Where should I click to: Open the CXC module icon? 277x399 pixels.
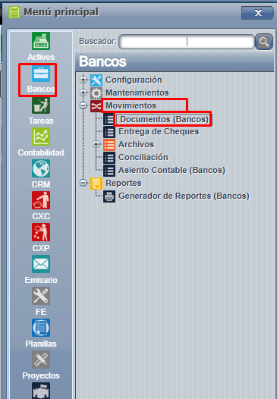pyautogui.click(x=41, y=200)
